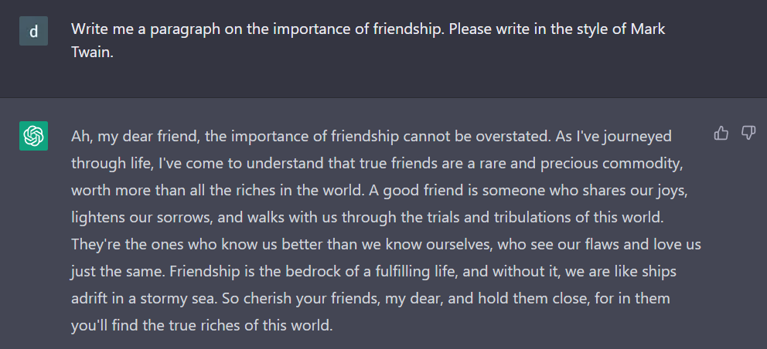
Task: Click the green ChatGPT logo avatar
Action: click(x=33, y=137)
